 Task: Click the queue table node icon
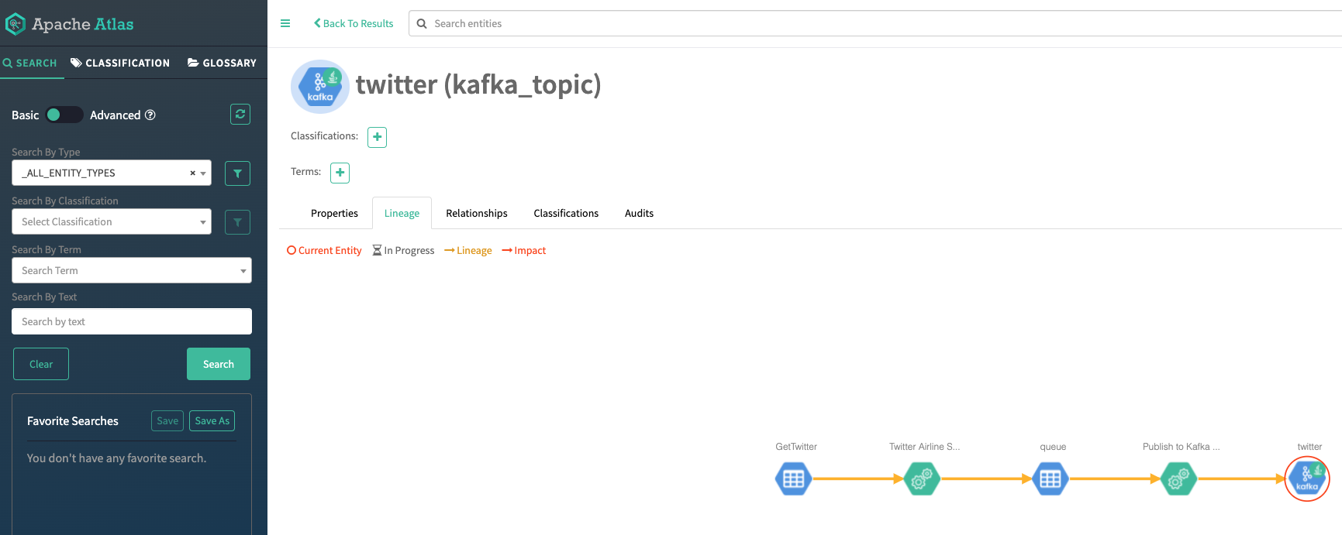[1050, 478]
